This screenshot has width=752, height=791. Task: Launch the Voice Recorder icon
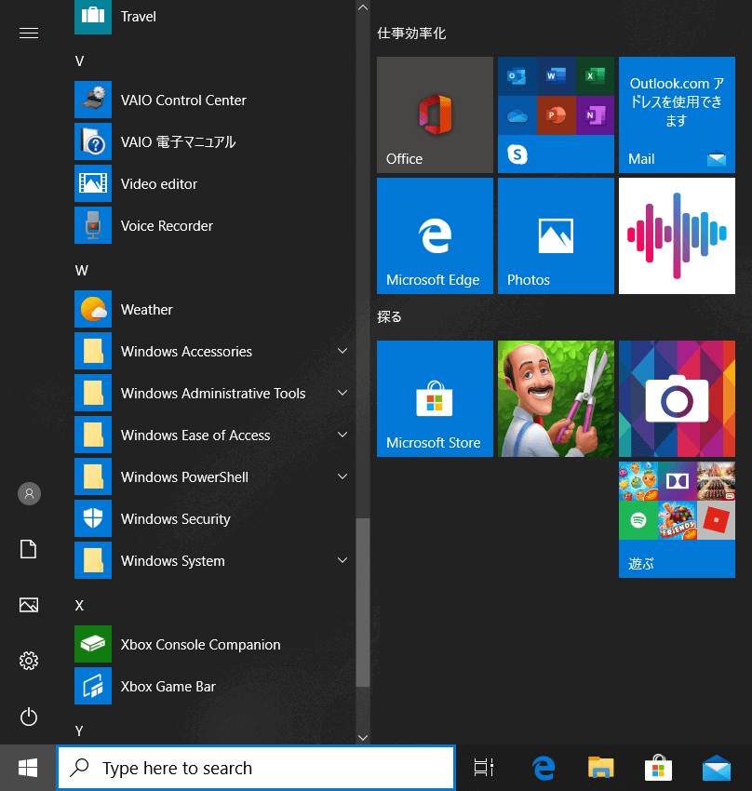point(93,225)
